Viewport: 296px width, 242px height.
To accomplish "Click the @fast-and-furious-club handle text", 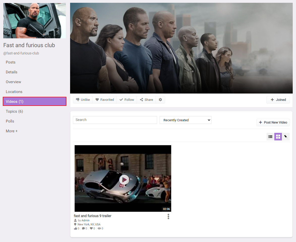I will [21, 53].
